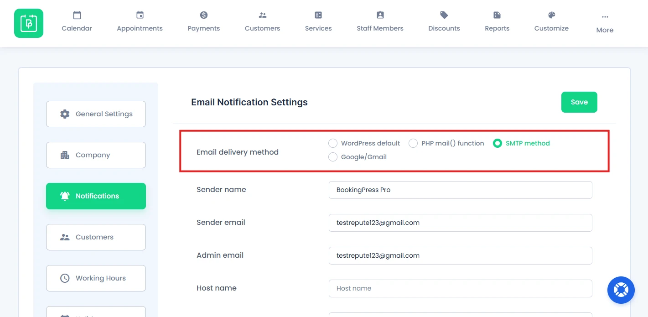Open the Services menu label
This screenshot has height=317, width=648.
click(x=318, y=28)
